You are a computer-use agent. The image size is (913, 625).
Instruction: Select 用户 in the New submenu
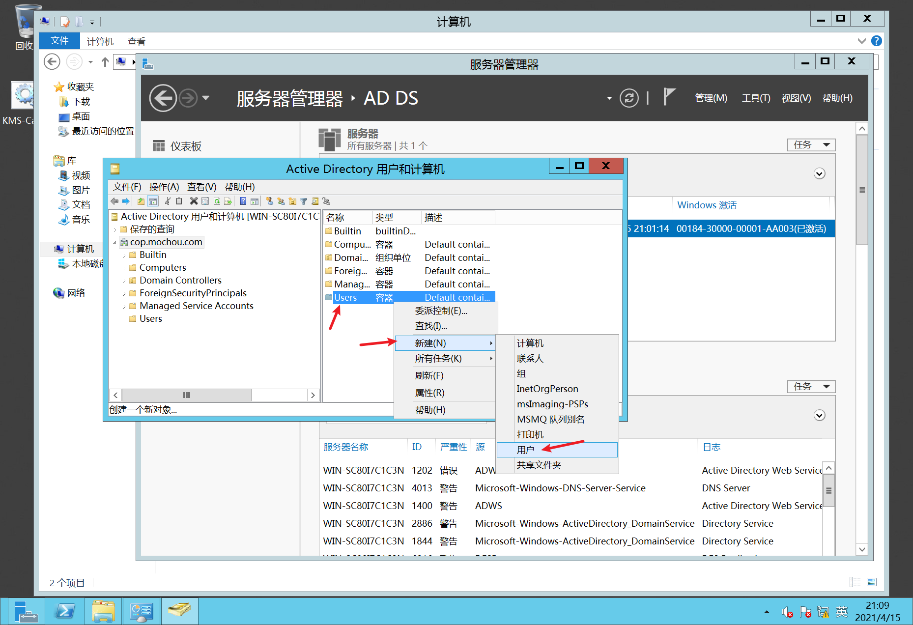[x=557, y=450]
